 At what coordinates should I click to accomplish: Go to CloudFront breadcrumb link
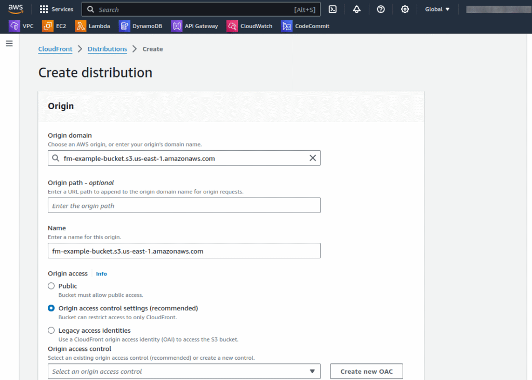(x=55, y=49)
